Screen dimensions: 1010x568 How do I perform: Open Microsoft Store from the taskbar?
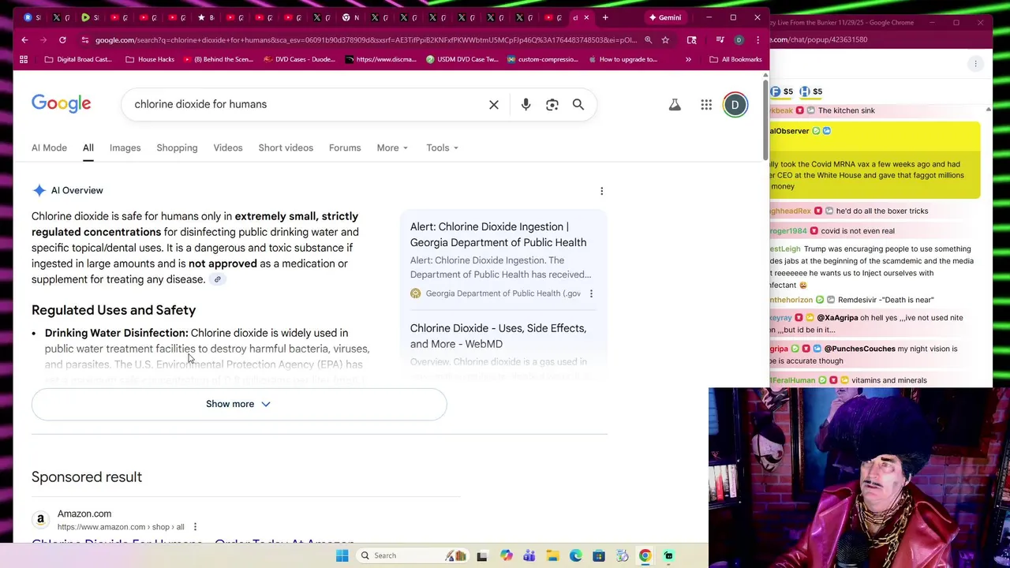coord(599,555)
